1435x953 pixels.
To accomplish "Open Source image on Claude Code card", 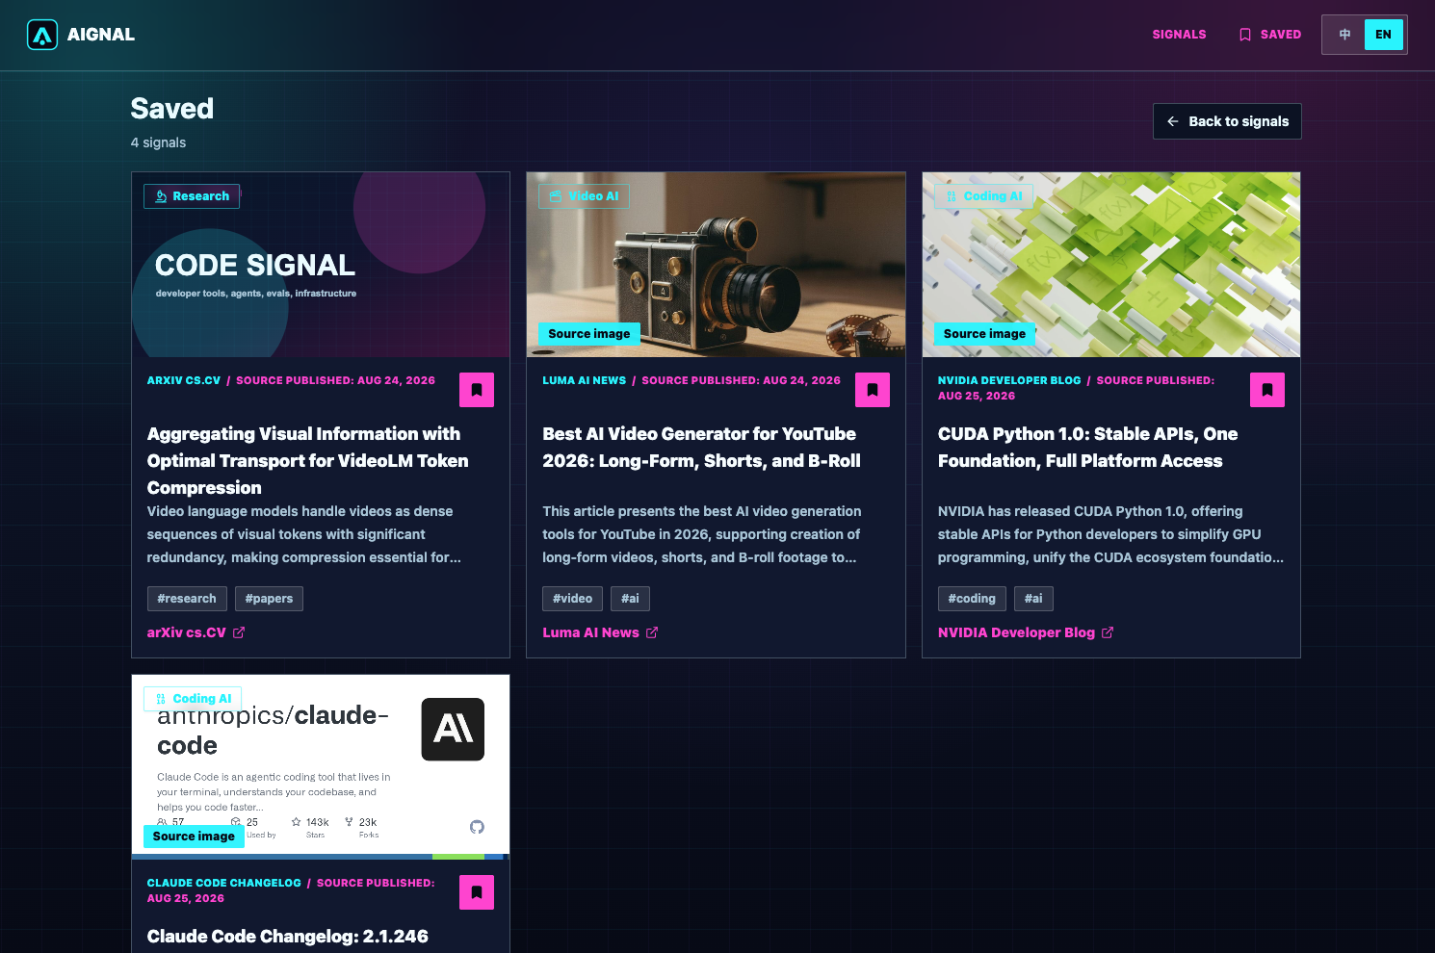I will (194, 837).
